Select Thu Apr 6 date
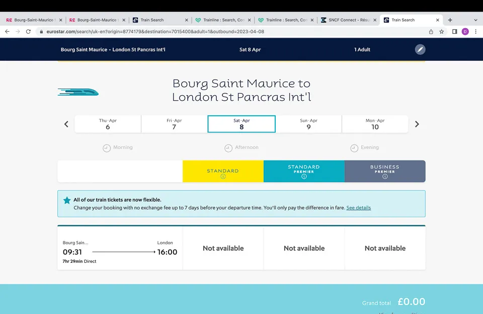Screen dimensions: 483x314 (x=108, y=124)
